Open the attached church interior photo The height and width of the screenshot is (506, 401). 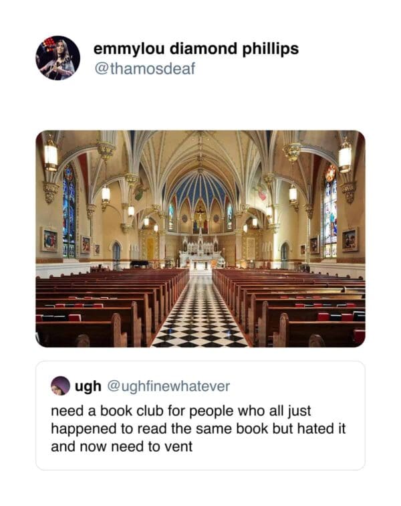(x=200, y=239)
